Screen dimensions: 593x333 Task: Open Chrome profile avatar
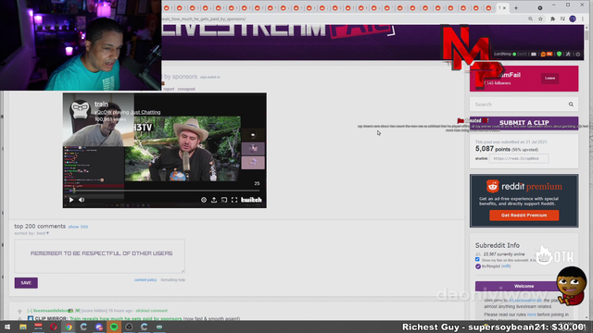tap(573, 18)
